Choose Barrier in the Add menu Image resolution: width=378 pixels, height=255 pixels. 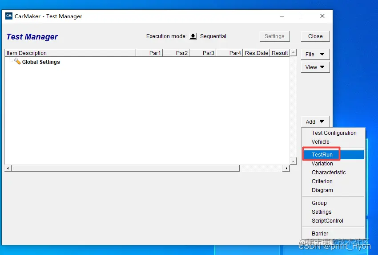click(333, 233)
